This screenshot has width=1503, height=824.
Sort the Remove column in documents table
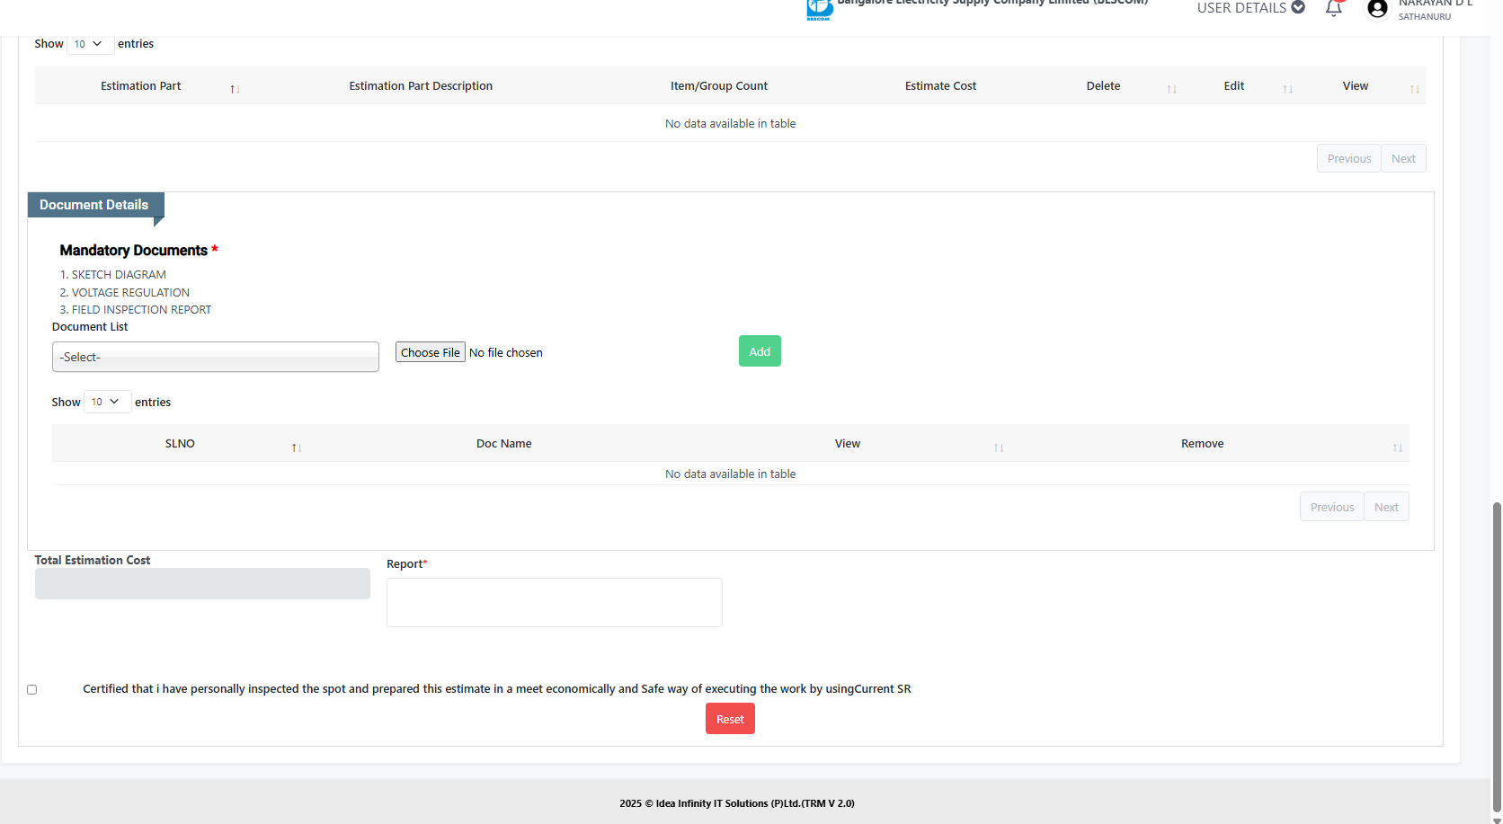[x=1397, y=447]
